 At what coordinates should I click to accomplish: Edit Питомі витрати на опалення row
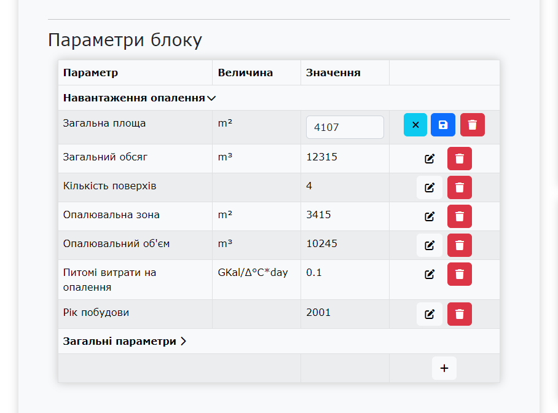[430, 274]
